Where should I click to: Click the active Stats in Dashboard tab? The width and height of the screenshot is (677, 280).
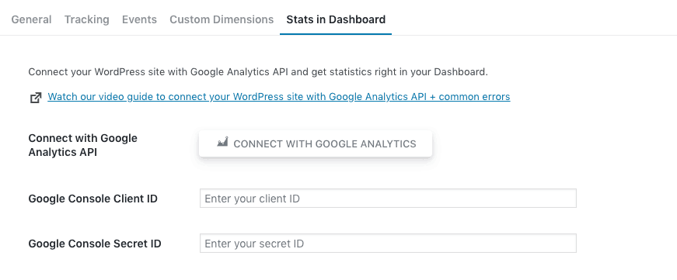(336, 19)
